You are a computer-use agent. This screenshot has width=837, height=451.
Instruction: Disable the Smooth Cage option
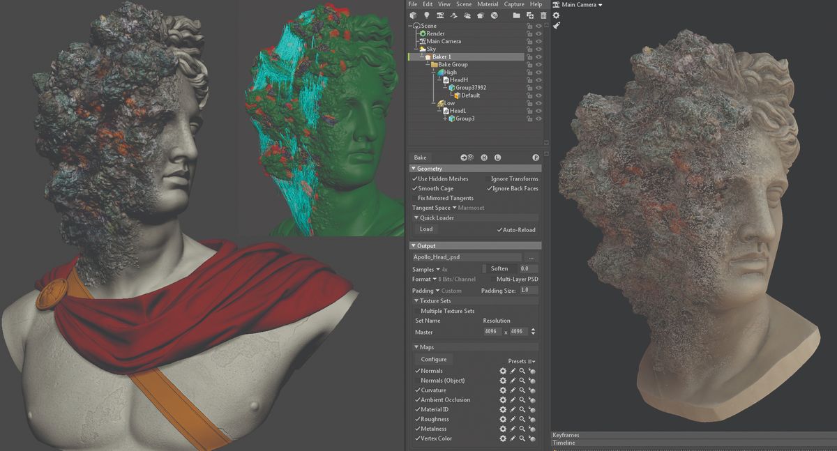tap(416, 188)
